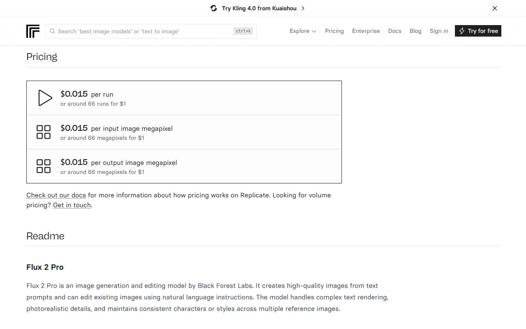This screenshot has width=526, height=329.
Task: Go to the Enterprise page
Action: 366,31
